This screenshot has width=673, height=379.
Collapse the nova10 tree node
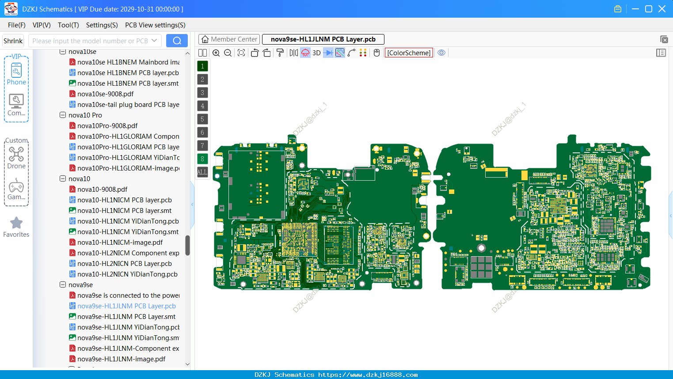pyautogui.click(x=63, y=178)
